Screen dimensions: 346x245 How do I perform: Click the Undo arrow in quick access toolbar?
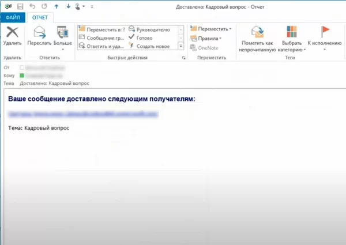click(x=32, y=6)
